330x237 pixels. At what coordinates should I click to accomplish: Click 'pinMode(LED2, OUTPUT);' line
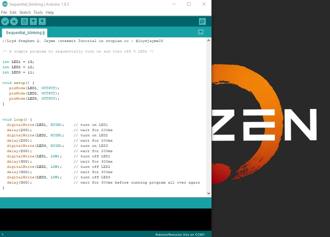34,93
